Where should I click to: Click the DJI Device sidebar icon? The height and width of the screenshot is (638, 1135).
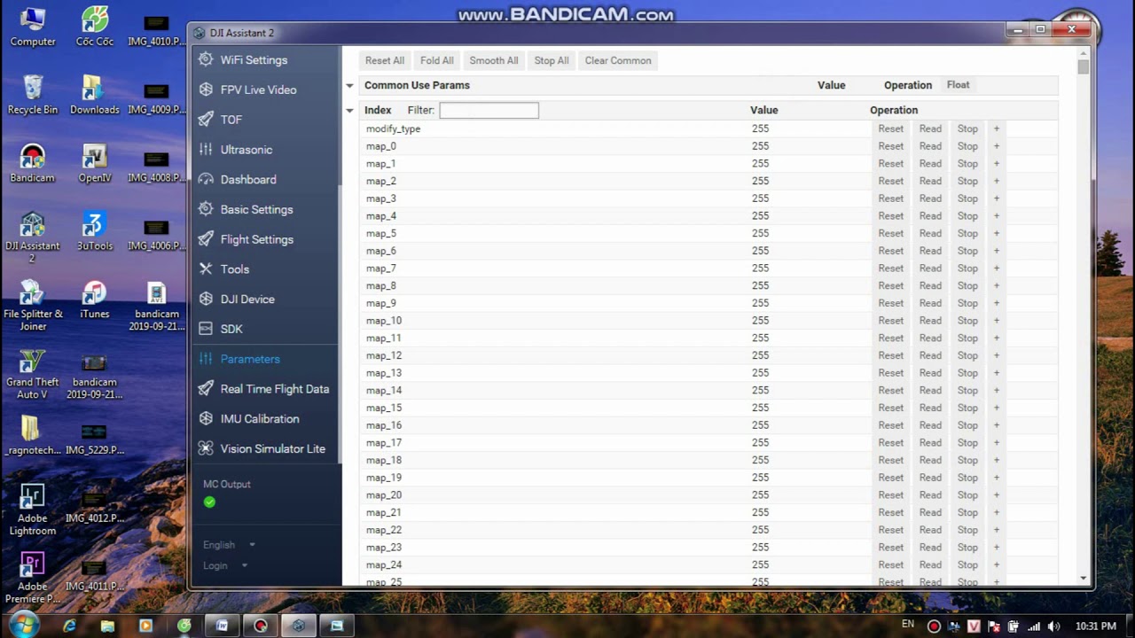click(206, 299)
